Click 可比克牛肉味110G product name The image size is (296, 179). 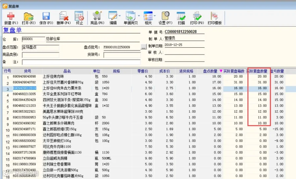click(x=57, y=147)
